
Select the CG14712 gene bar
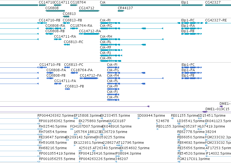tap(89, 11)
